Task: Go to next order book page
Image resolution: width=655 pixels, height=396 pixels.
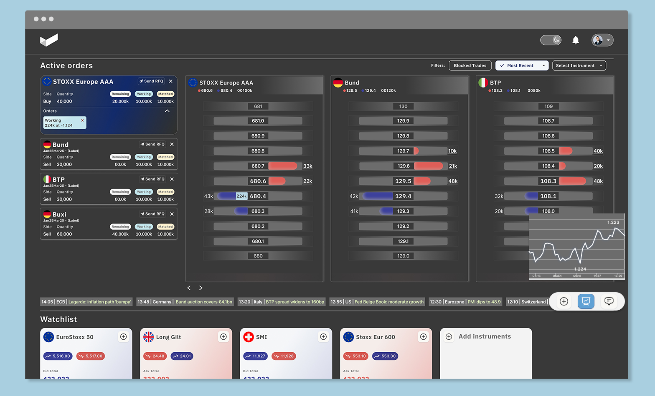Action: [201, 288]
